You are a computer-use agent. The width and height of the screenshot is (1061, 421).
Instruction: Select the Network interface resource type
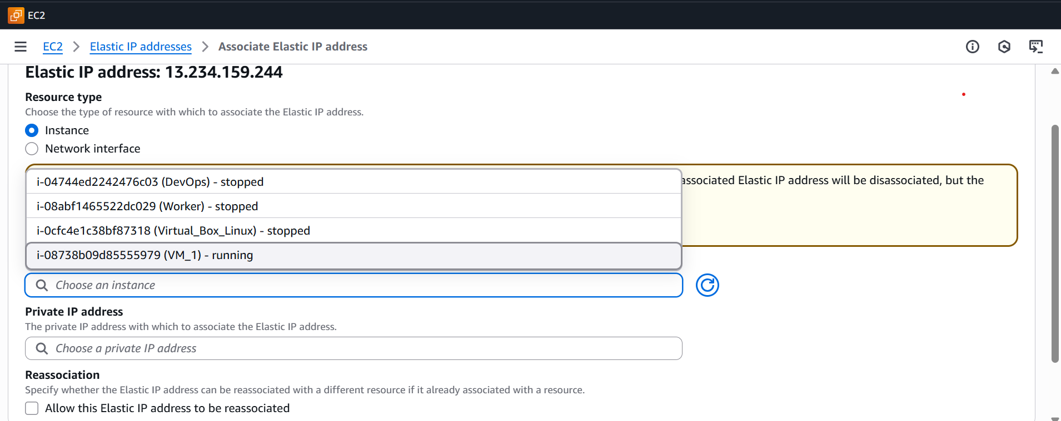[32, 149]
